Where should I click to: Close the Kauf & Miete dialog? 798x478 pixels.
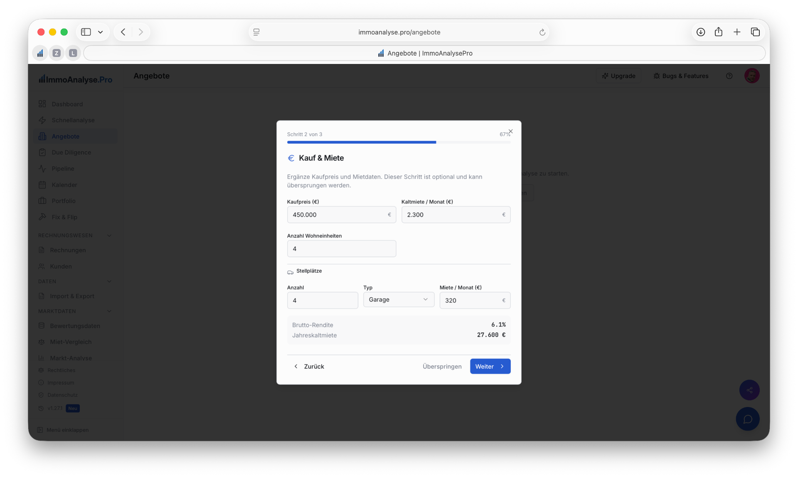pos(511,131)
